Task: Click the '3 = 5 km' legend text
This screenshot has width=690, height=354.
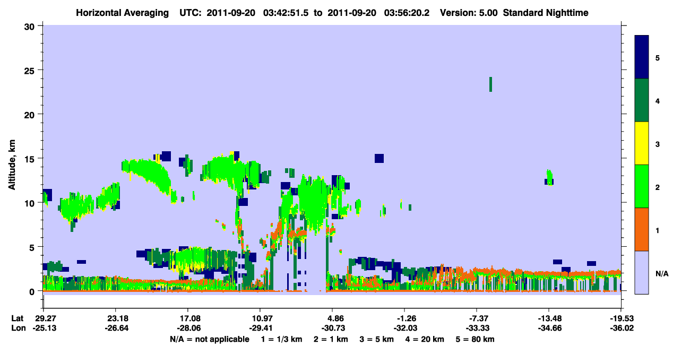Action: pos(377,339)
